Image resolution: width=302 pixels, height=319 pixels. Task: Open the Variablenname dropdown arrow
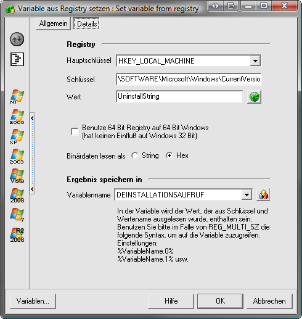(247, 194)
